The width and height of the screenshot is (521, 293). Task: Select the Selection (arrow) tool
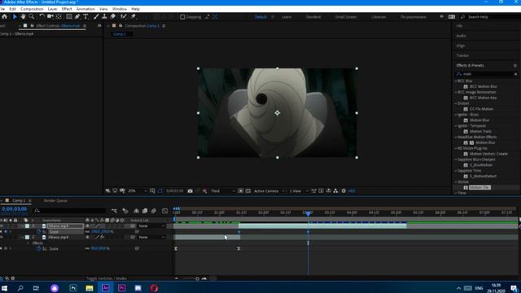(x=15, y=16)
